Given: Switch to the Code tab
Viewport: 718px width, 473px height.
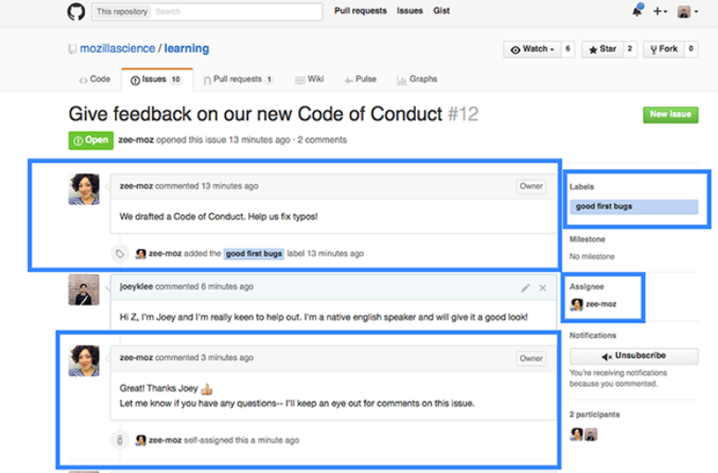Looking at the screenshot, I should pyautogui.click(x=94, y=80).
